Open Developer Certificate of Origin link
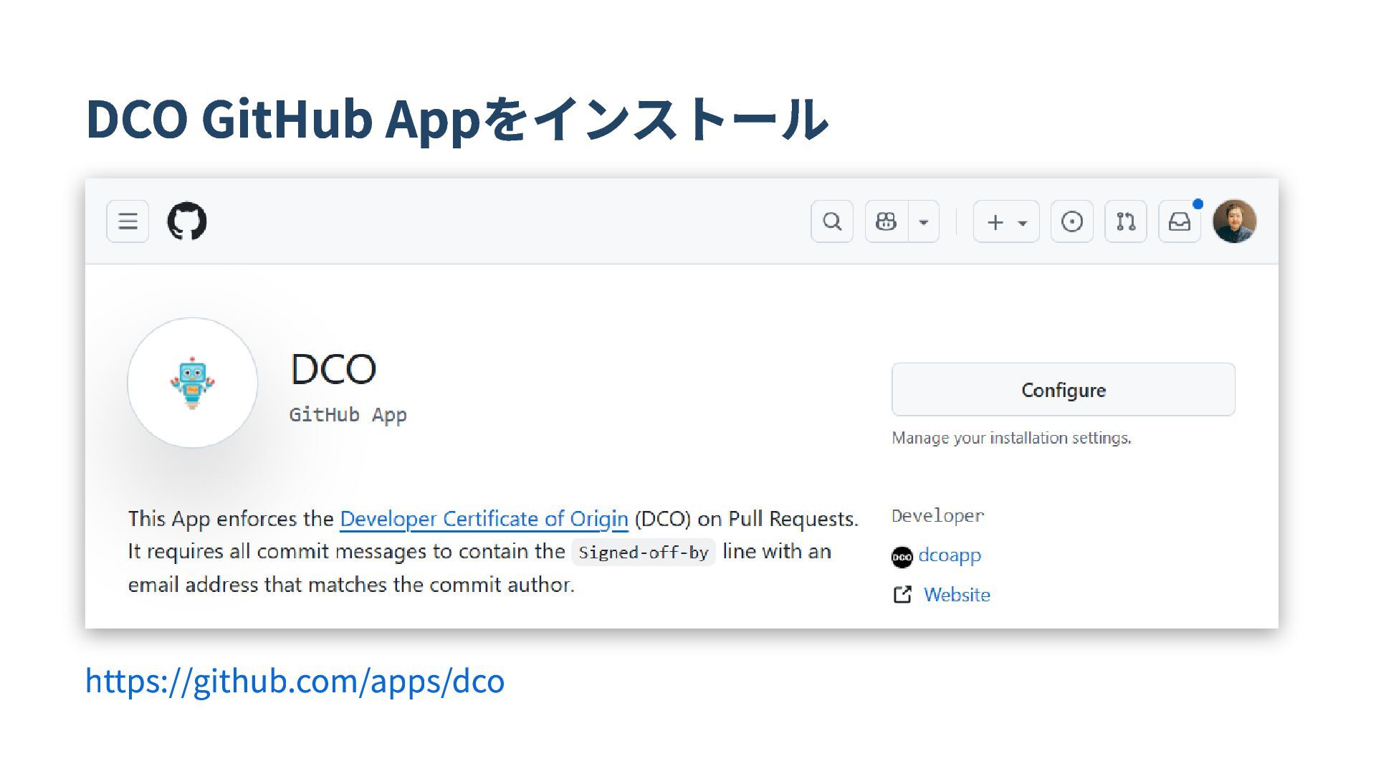The image size is (1376, 774). point(484,519)
